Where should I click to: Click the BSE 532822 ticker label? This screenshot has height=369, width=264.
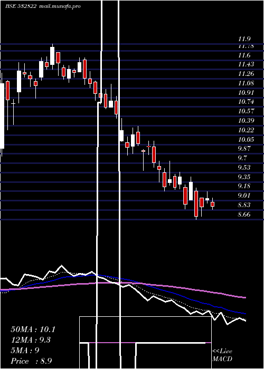(21, 6)
